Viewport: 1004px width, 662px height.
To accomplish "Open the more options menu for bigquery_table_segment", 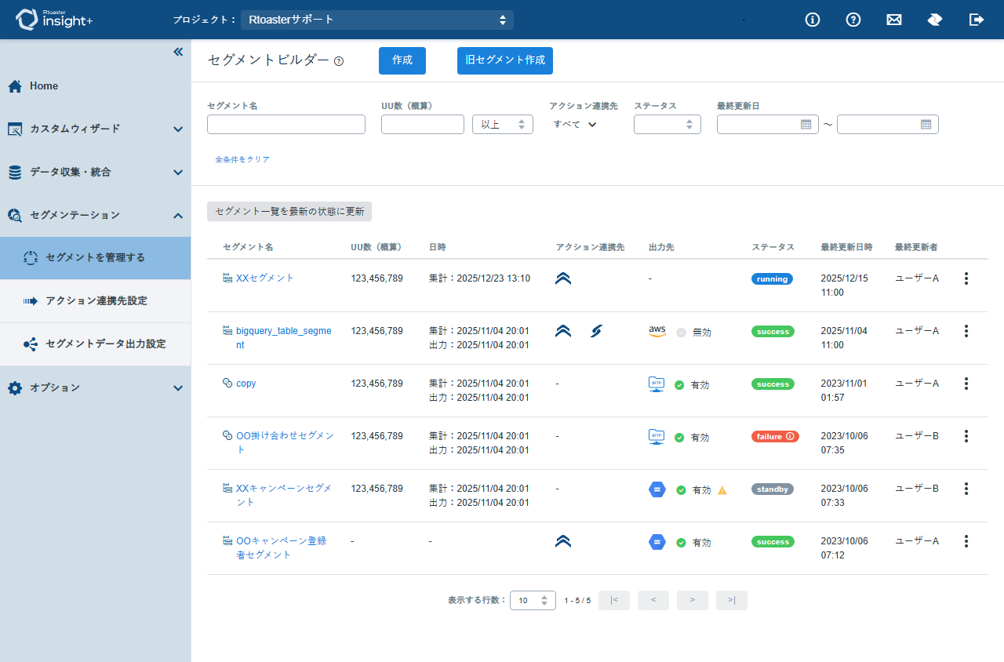I will coord(966,331).
